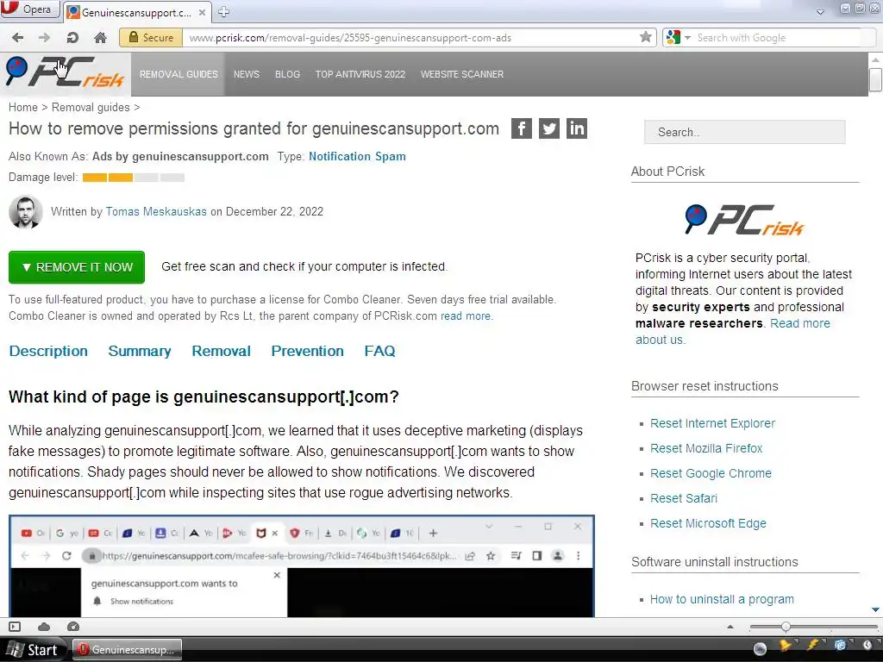Jump to the Description section
This screenshot has width=883, height=662.
48,351
